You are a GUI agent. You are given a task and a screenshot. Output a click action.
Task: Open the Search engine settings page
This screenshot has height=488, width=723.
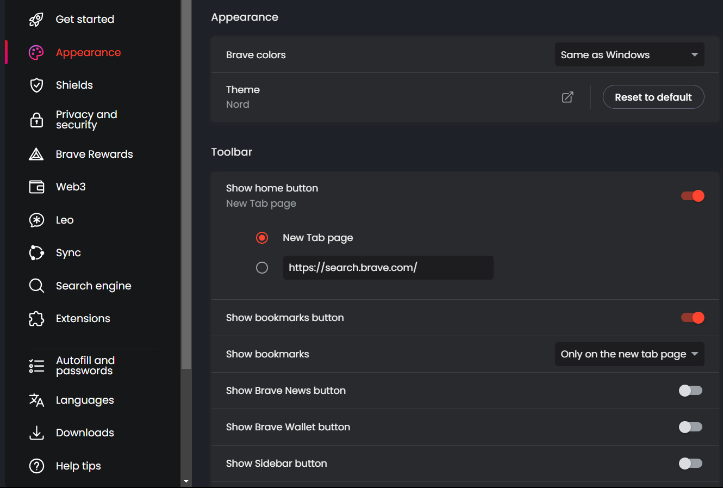pyautogui.click(x=93, y=286)
